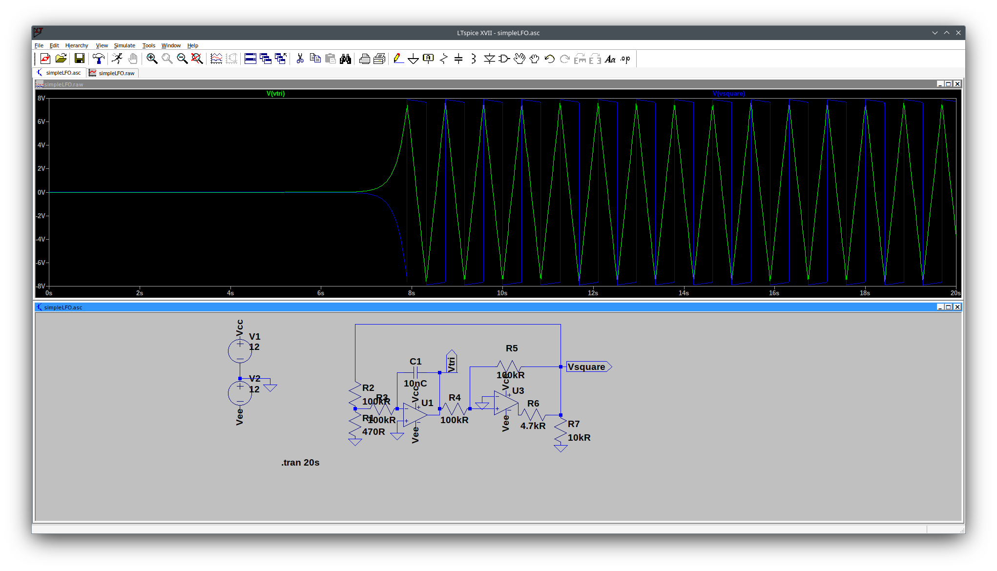Click the Undo arrow icon
The height and width of the screenshot is (571, 997).
[x=549, y=59]
